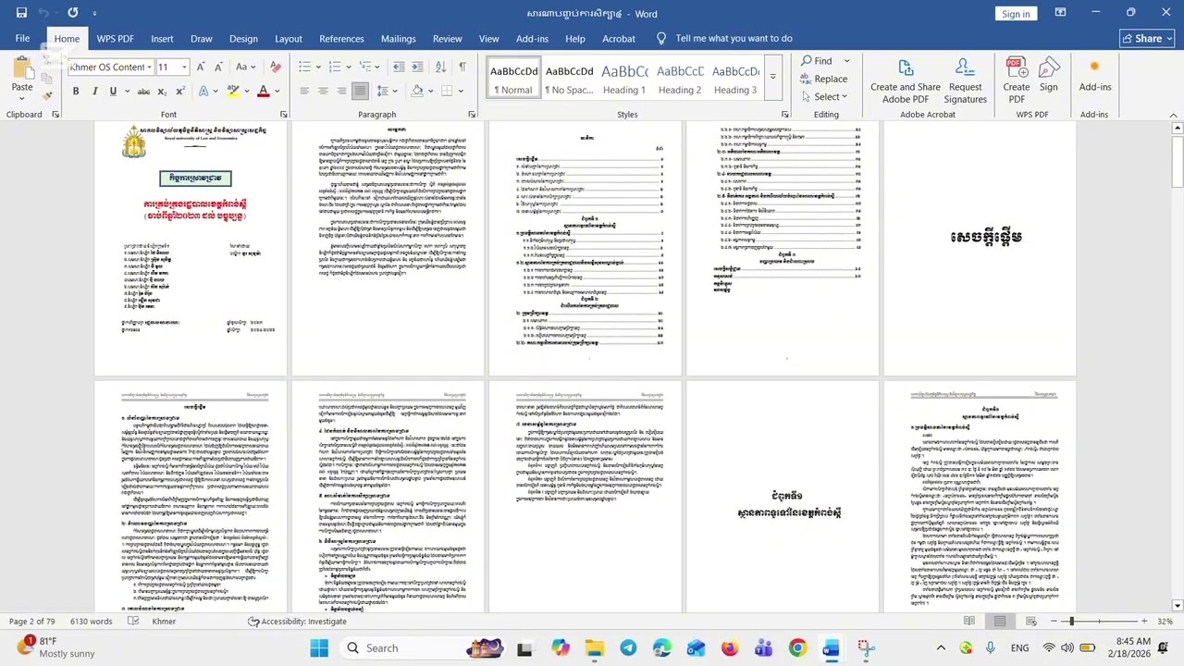Toggle Center alignment
The width and height of the screenshot is (1184, 666).
click(323, 91)
